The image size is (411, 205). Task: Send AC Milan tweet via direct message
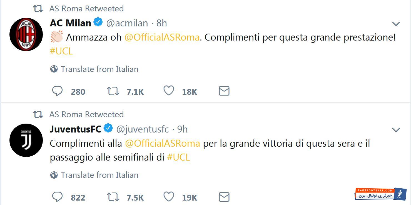[224, 91]
